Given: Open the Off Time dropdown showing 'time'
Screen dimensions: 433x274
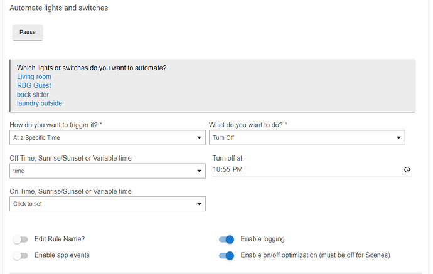Looking at the screenshot, I should 107,171.
